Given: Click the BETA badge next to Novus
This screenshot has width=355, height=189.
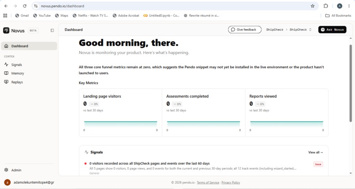Looking at the screenshot, I should (x=33, y=30).
